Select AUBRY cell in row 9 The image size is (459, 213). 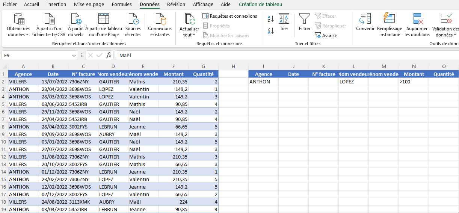(113, 134)
